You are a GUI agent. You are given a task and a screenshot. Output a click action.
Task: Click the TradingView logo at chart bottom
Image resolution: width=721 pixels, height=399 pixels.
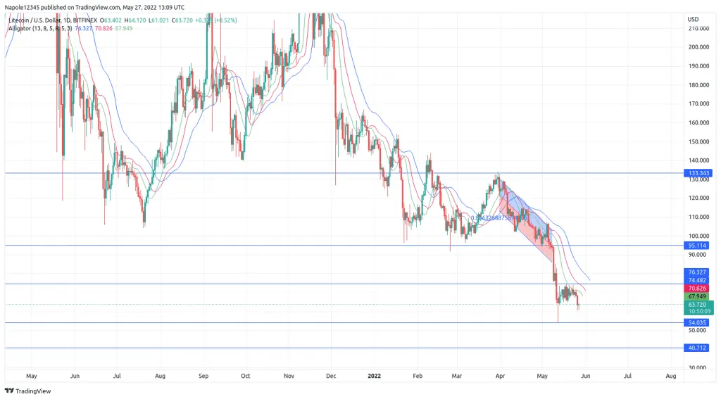tap(28, 391)
